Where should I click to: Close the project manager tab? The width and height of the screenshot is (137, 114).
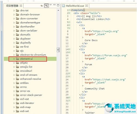tap(21, 6)
